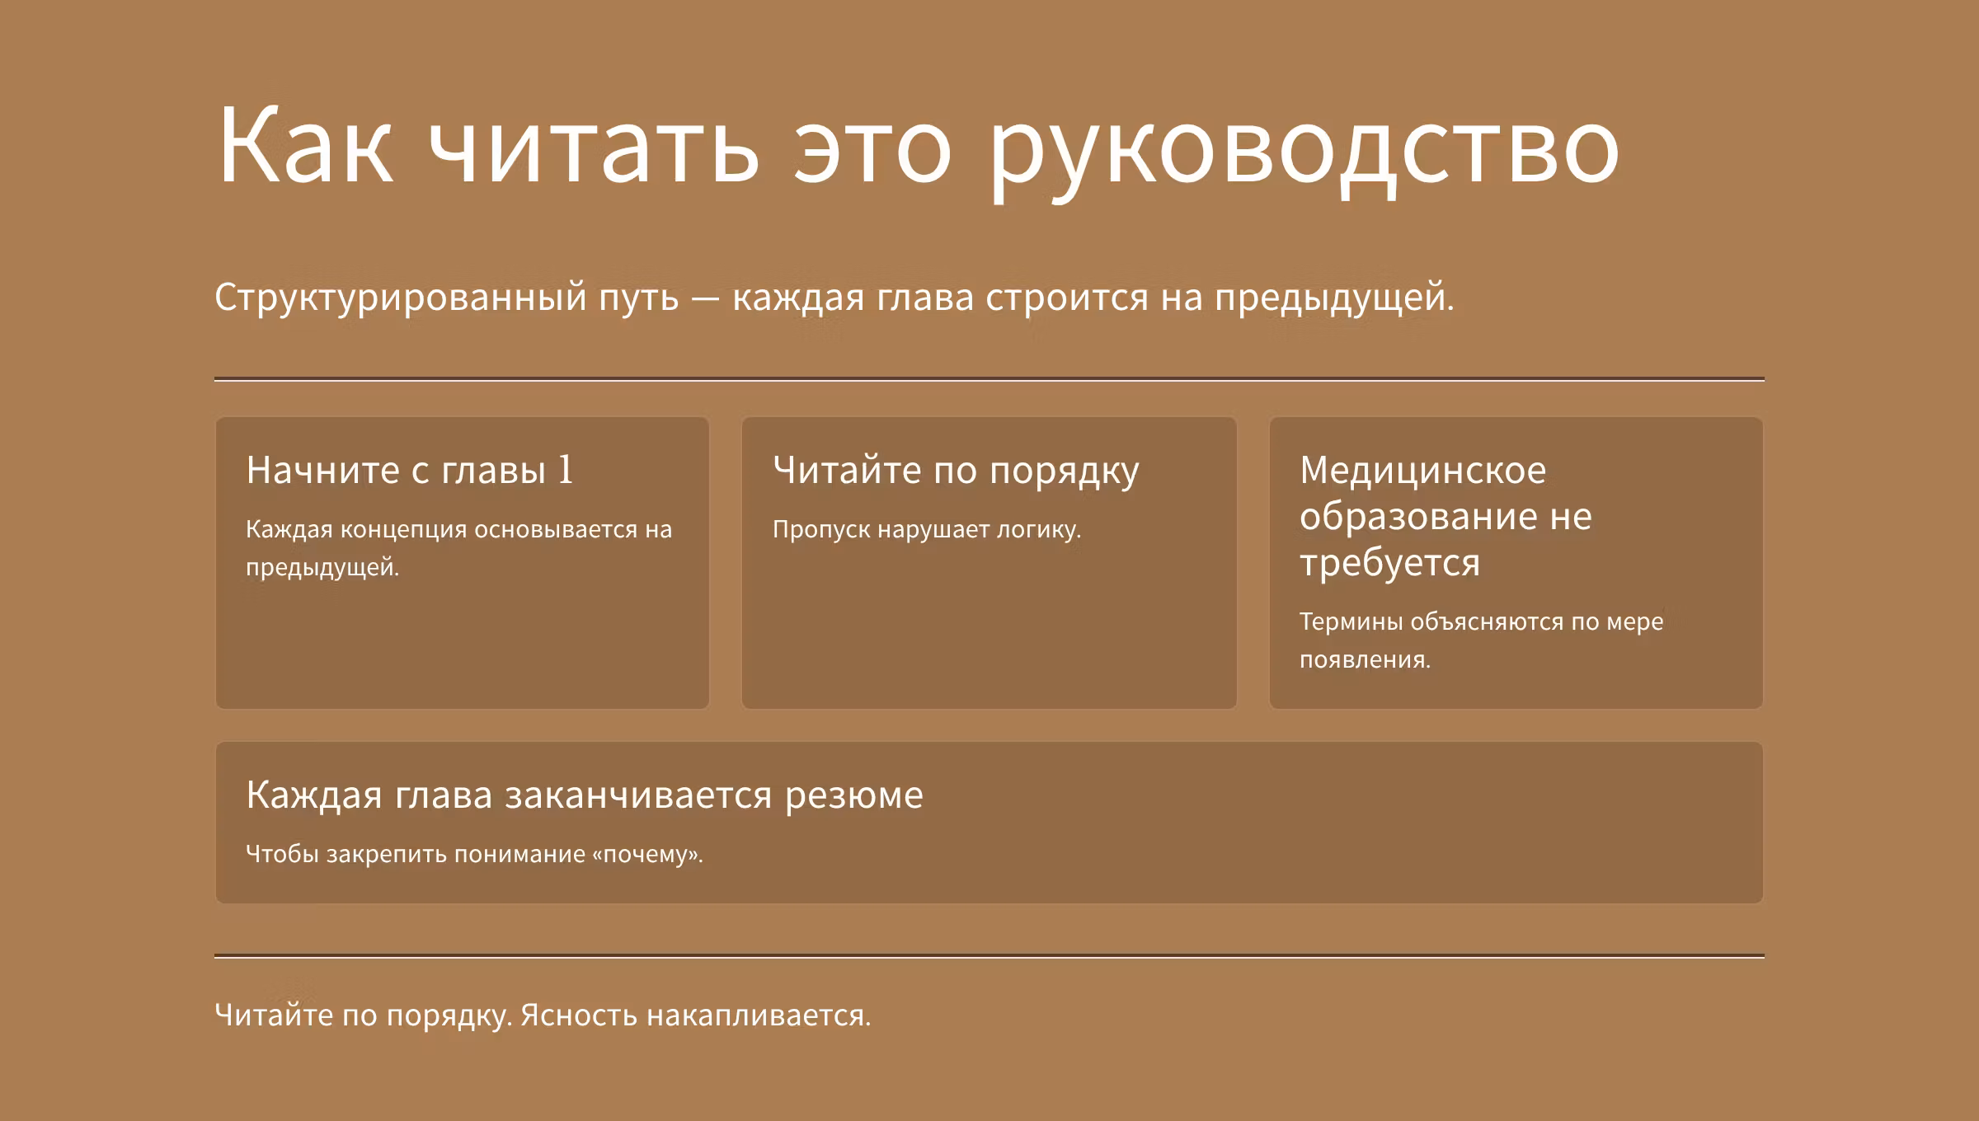Click the text «Пропуск нарушает логику»
The height and width of the screenshot is (1121, 1979).
point(928,528)
